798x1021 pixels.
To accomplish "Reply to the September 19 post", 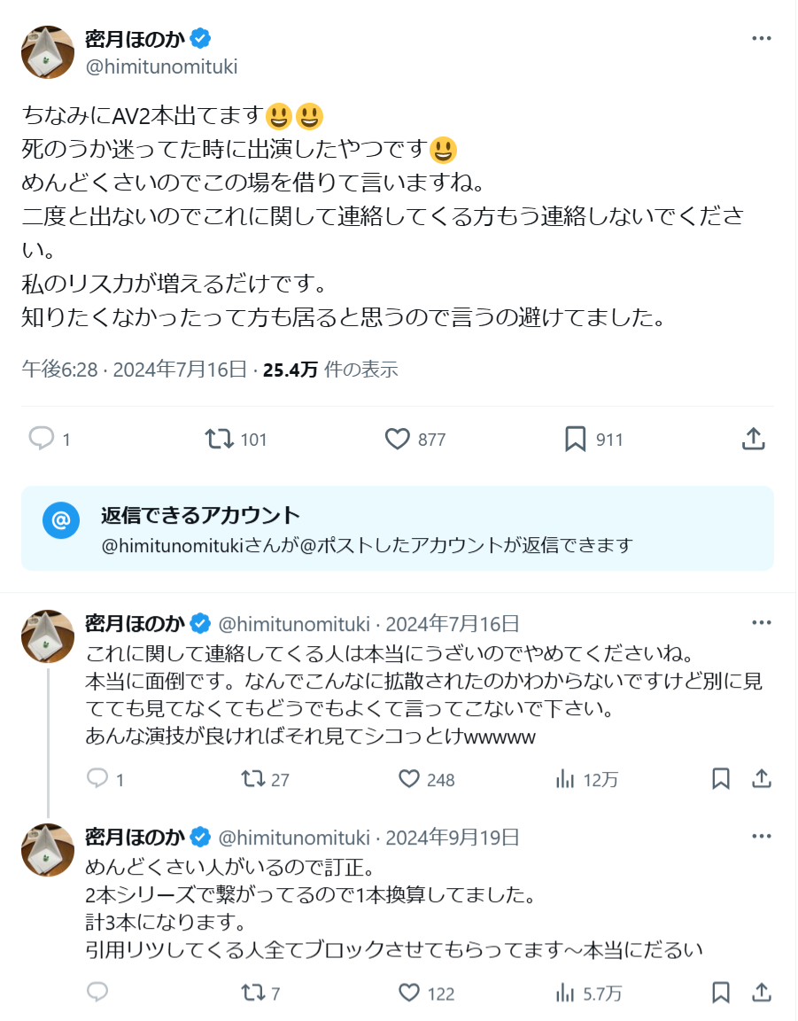I will (x=97, y=993).
